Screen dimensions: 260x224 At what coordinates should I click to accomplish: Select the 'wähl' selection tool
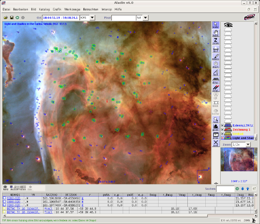pyautogui.click(x=216, y=26)
